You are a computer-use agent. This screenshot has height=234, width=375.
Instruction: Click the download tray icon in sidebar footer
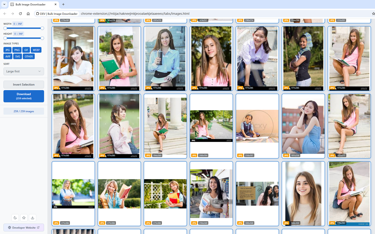(33, 218)
